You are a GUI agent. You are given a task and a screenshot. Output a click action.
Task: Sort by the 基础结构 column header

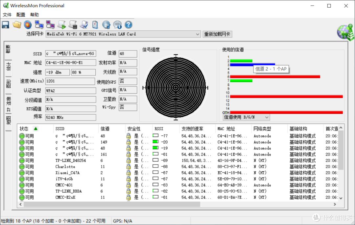tap(305, 129)
